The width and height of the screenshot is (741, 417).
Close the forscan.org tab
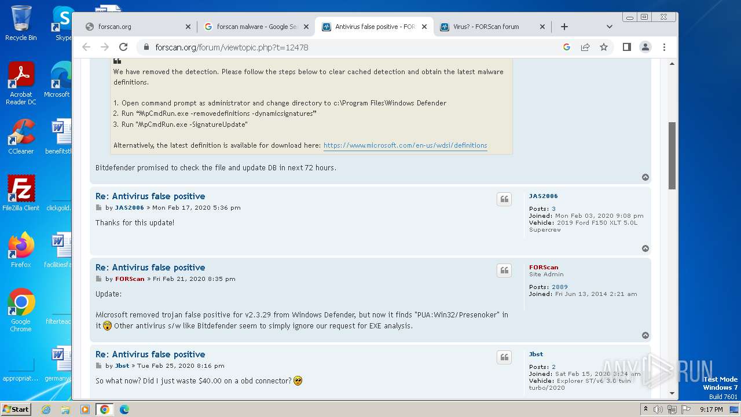pos(188,27)
